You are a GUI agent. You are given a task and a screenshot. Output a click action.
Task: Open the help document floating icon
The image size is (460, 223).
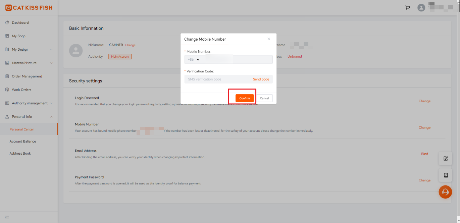point(446,175)
